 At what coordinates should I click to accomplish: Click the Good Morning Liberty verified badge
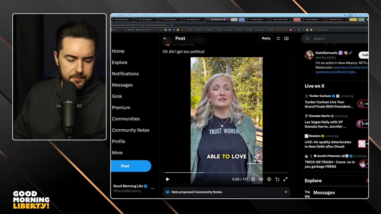tap(146, 186)
